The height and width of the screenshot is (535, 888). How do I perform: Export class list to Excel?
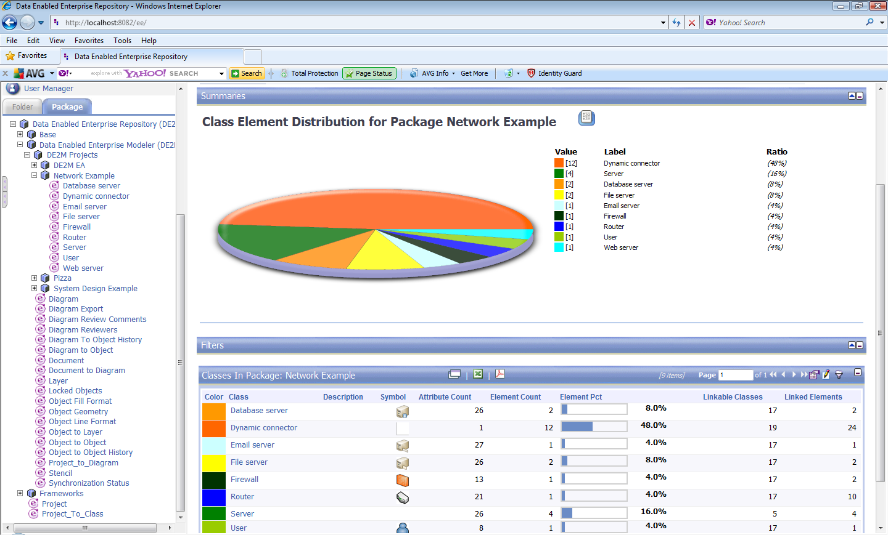point(478,374)
